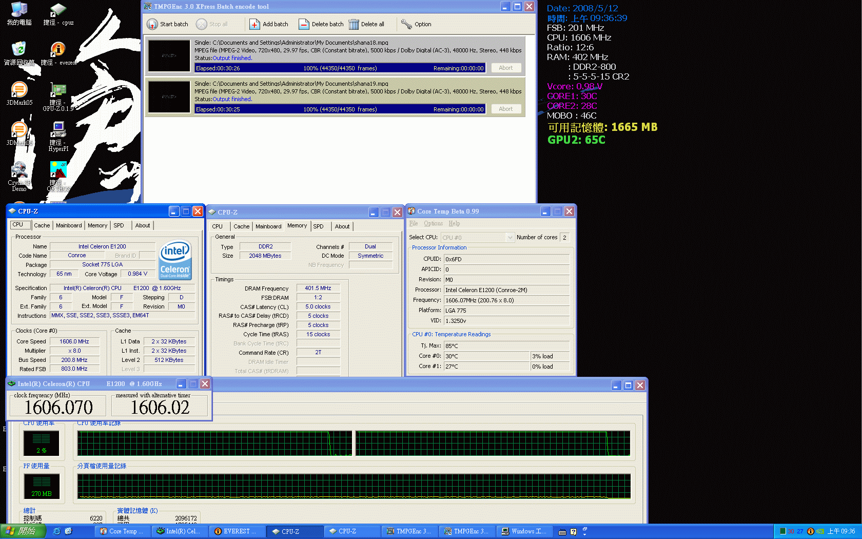Click the language bar help icon
This screenshot has width=862, height=539.
point(573,532)
